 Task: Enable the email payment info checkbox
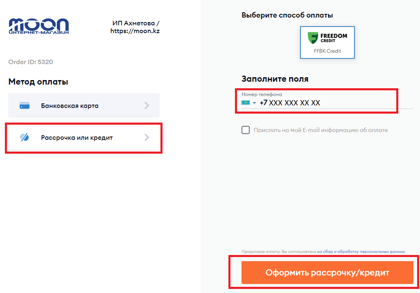[x=246, y=130]
